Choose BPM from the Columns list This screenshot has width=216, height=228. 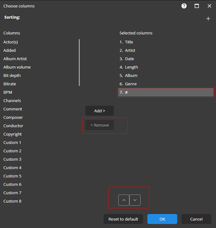8,92
